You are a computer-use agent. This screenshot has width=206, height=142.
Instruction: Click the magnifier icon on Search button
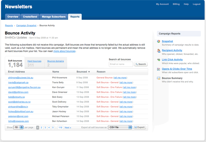pos(136,64)
